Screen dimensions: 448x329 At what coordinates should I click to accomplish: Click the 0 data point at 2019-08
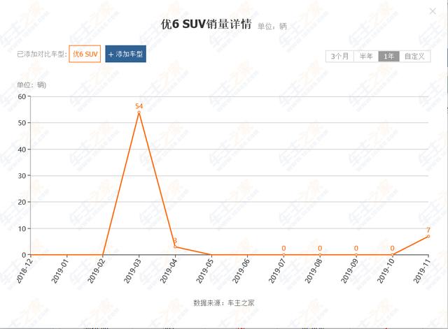point(320,254)
